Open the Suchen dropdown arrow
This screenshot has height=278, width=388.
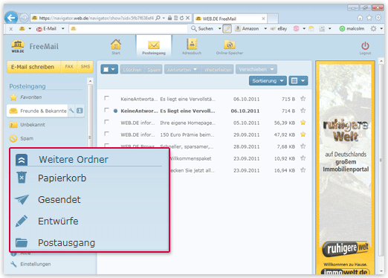(219, 29)
